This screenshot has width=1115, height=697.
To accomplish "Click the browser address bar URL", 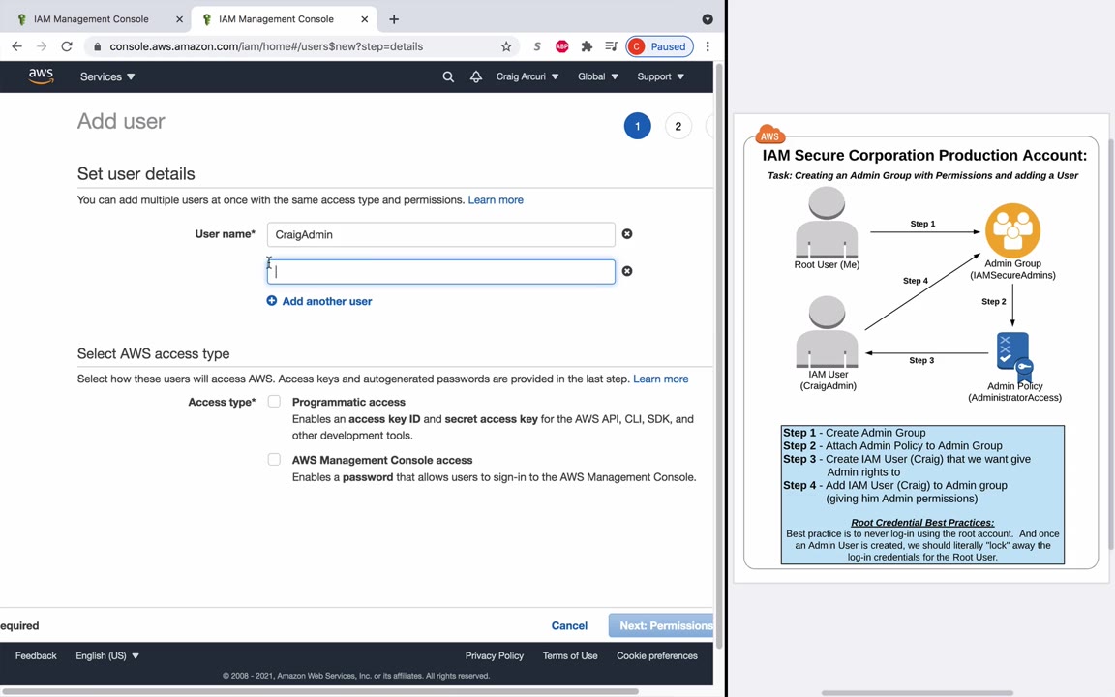I will point(266,46).
